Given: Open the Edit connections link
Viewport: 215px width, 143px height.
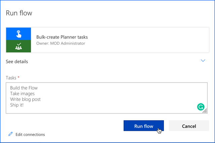Looking at the screenshot, I should pos(30,135).
